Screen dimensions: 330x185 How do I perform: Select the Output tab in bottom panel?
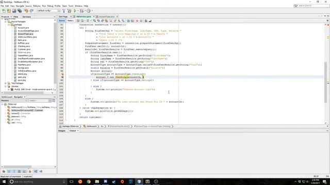tap(73, 131)
